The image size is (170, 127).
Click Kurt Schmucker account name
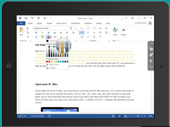pyautogui.click(x=140, y=23)
